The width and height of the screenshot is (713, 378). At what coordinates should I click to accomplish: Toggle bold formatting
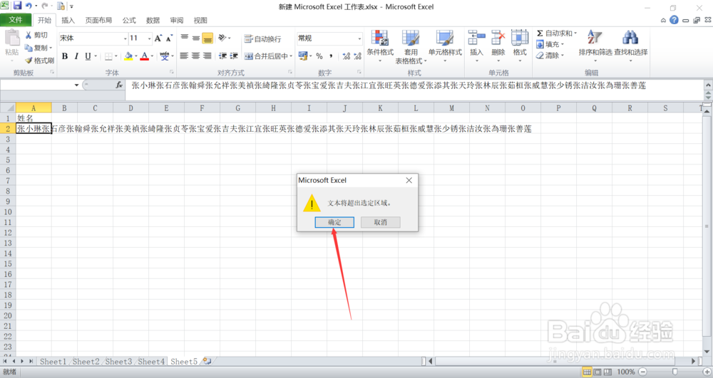pos(65,56)
